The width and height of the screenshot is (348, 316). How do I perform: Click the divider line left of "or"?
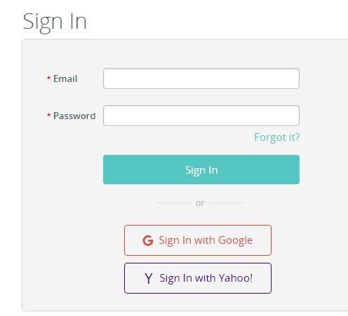pos(173,203)
